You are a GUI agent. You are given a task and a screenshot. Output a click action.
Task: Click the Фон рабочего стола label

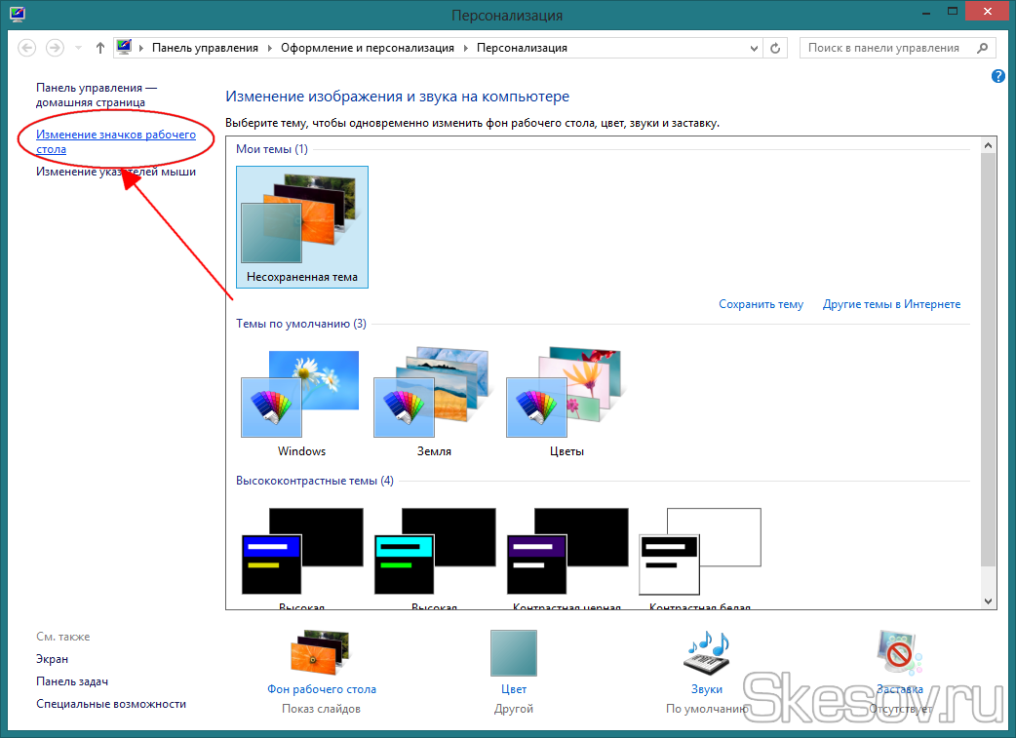[322, 689]
